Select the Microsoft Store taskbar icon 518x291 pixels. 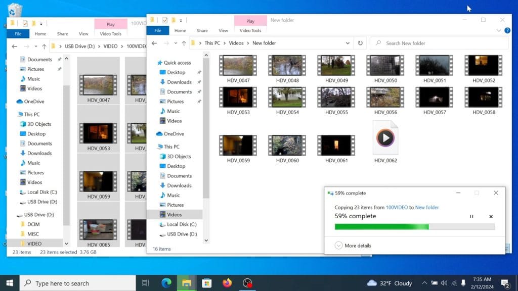click(x=207, y=283)
